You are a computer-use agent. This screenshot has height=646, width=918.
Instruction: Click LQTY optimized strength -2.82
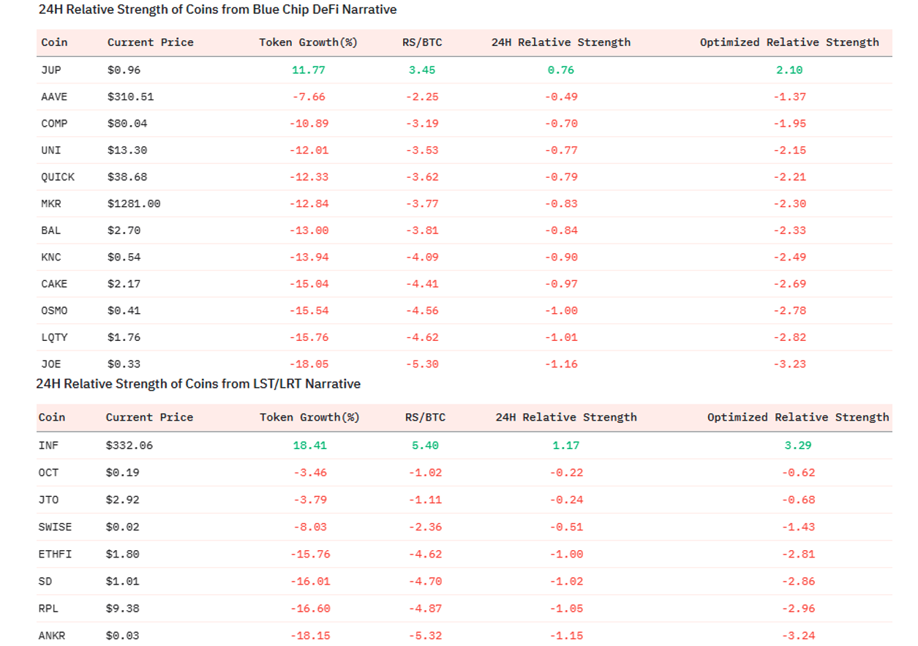[x=789, y=337]
